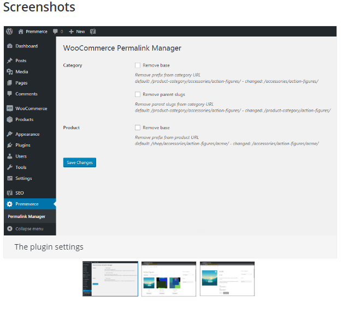
Task: Click the Plugins plug icon
Action: (10, 145)
